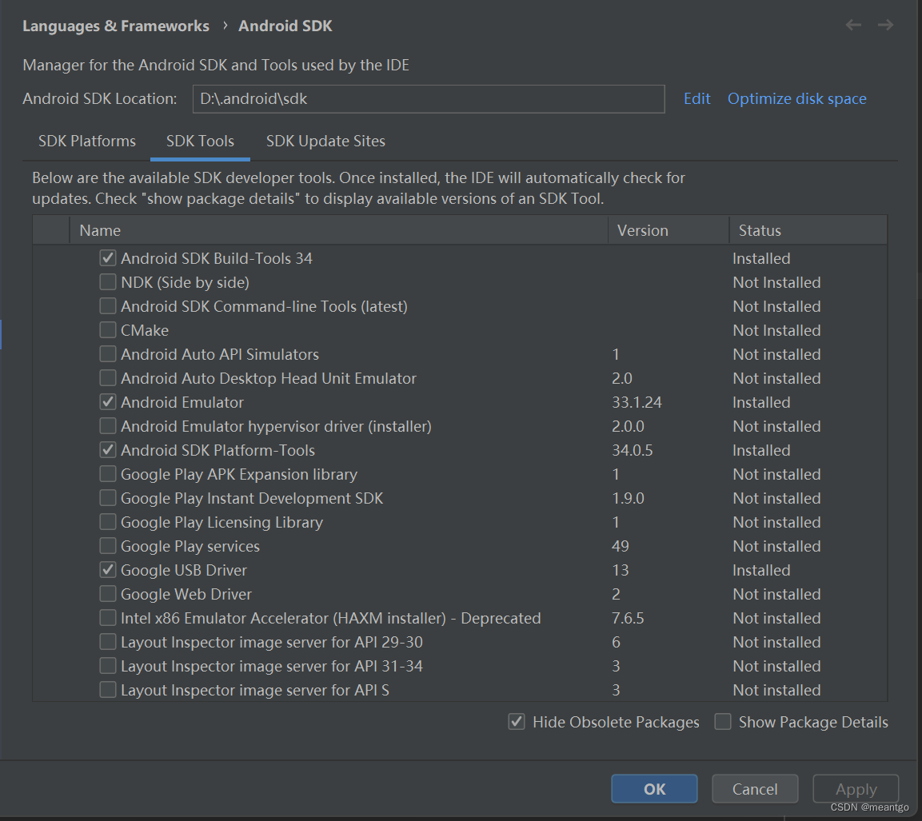Click Installed status of Build-Tools 34
922x821 pixels.
(x=761, y=258)
